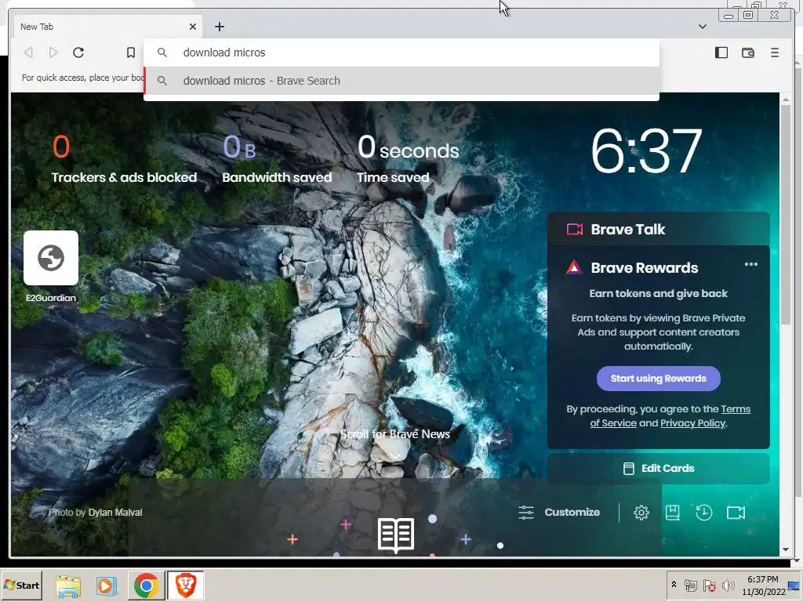Open the Dylan Malval photo credit link

coord(115,513)
